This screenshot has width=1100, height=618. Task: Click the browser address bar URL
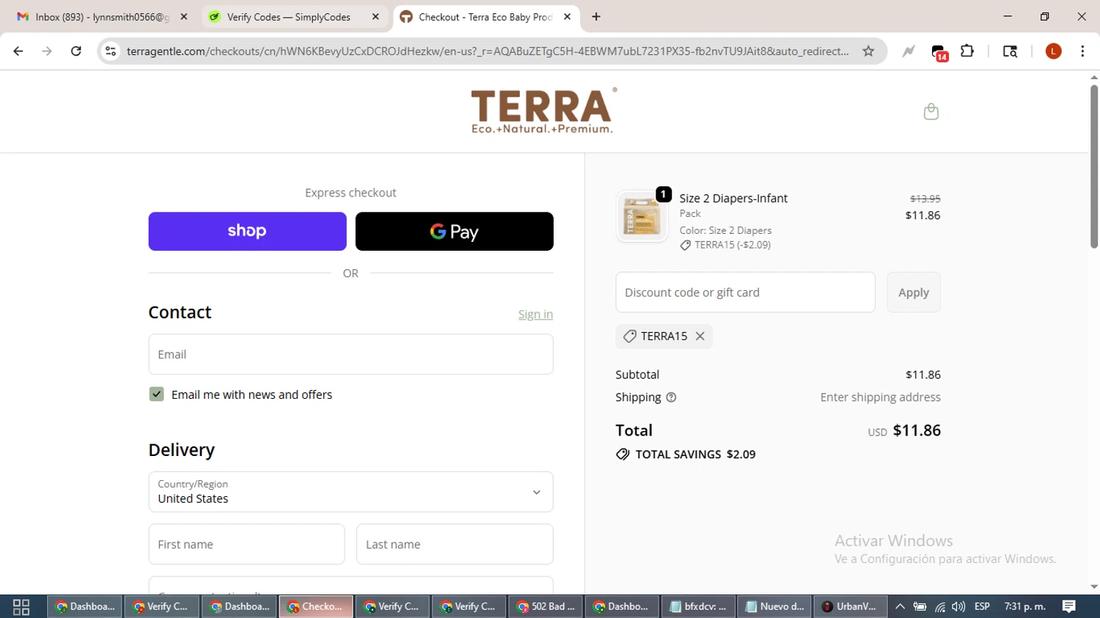pos(487,51)
